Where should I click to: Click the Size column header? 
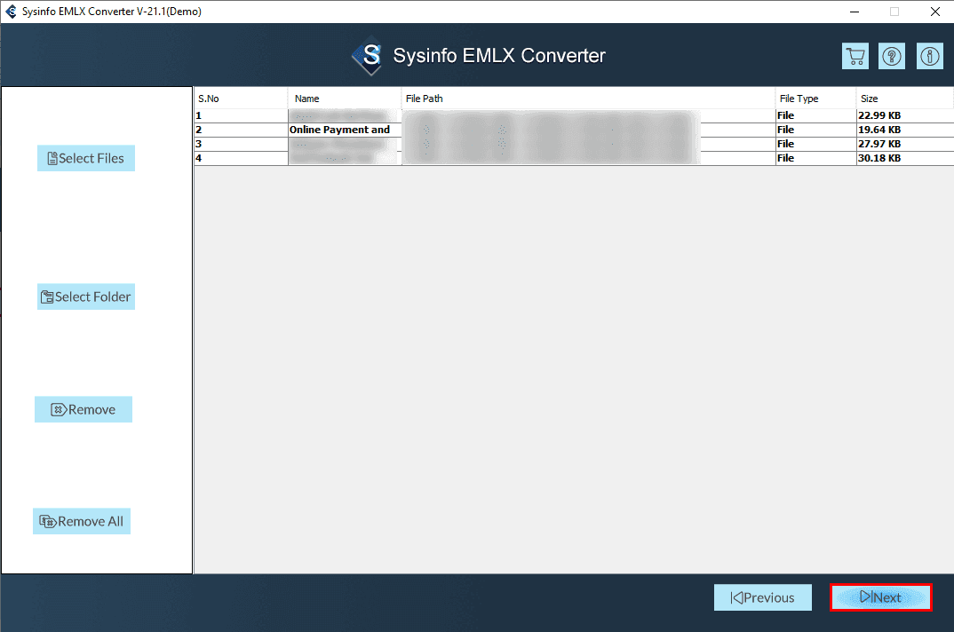905,99
